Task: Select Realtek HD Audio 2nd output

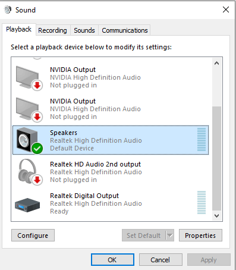Action: (111, 172)
